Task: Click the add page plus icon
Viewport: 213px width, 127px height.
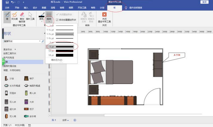Action: (x=75, y=120)
